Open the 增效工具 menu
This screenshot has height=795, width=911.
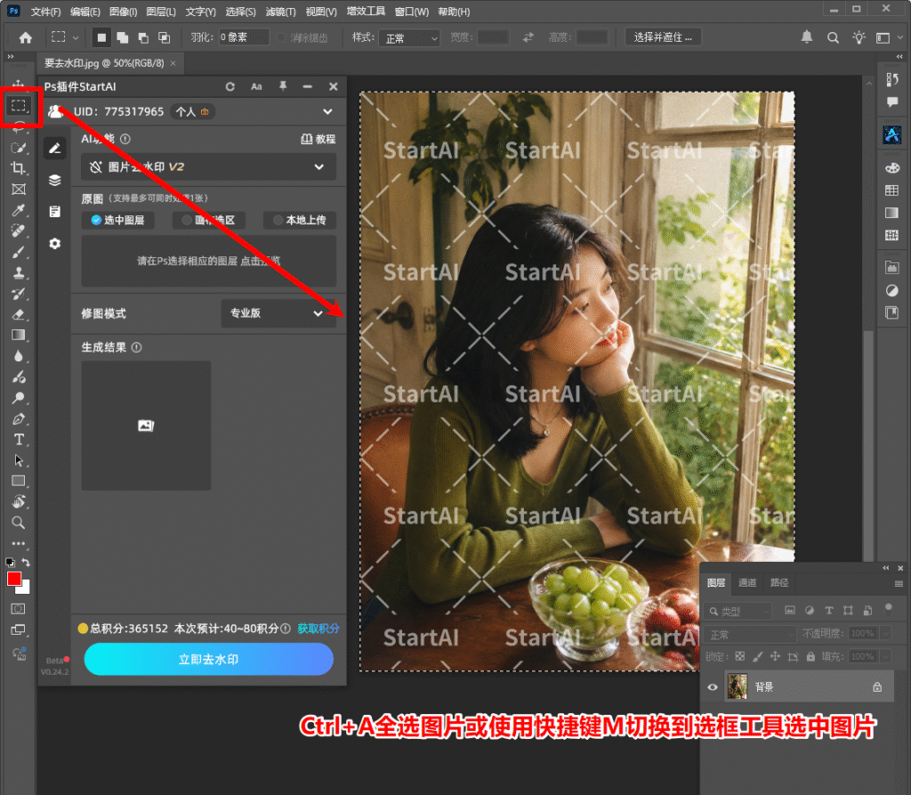click(366, 11)
